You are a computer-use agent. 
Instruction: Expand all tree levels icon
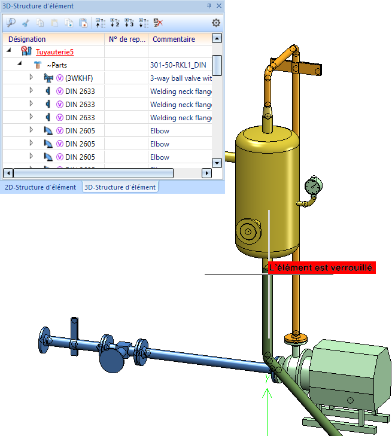[x=144, y=23]
